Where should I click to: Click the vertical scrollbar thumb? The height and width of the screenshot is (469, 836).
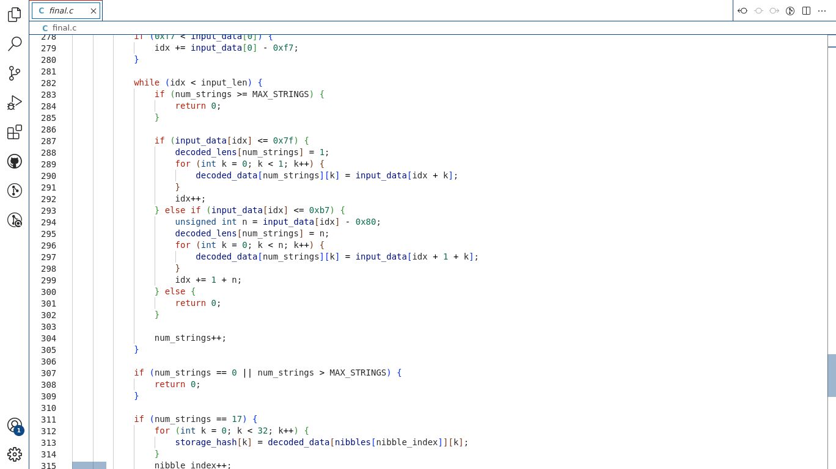pos(832,376)
